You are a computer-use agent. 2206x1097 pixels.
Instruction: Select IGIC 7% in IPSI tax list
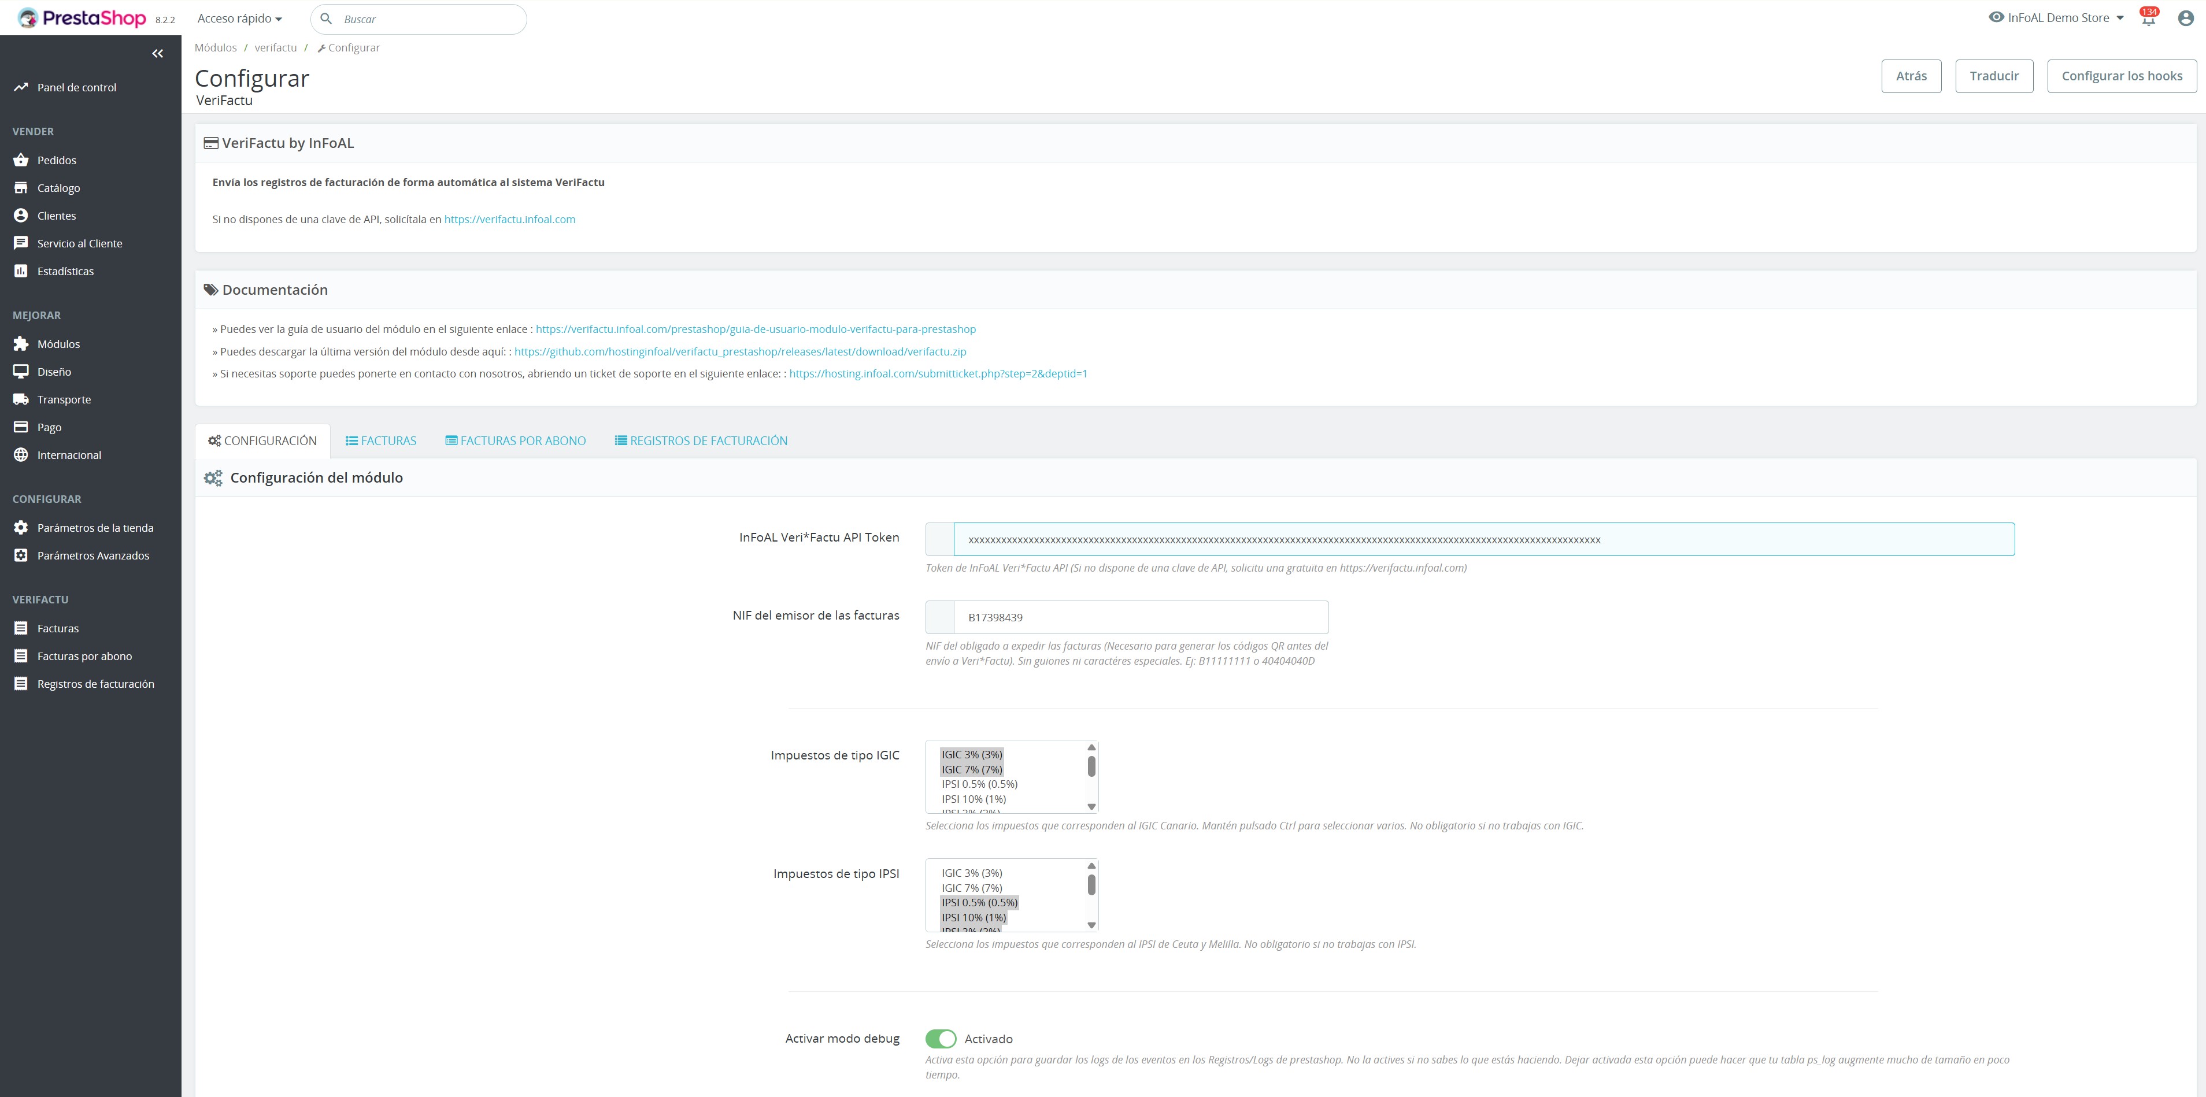pos(971,888)
